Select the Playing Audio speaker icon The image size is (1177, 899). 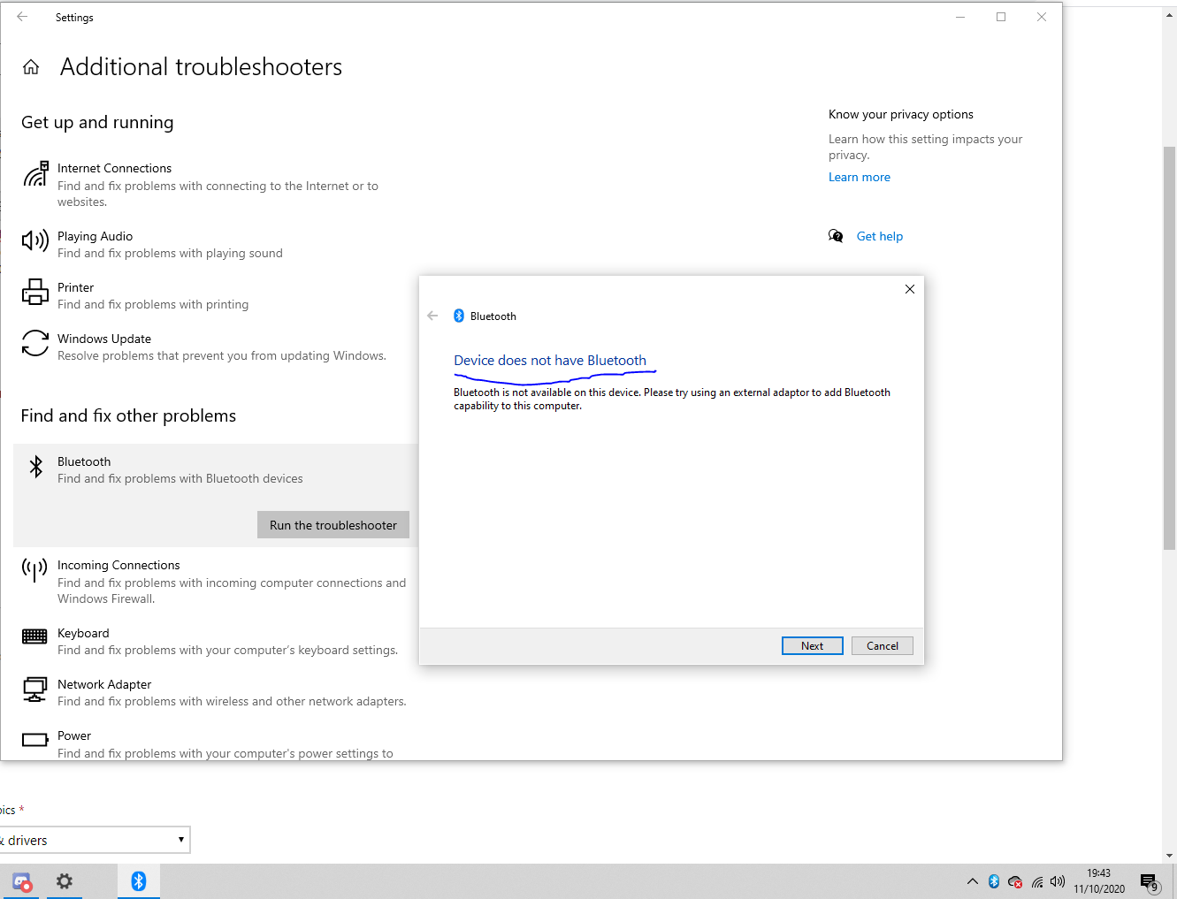[x=35, y=240]
